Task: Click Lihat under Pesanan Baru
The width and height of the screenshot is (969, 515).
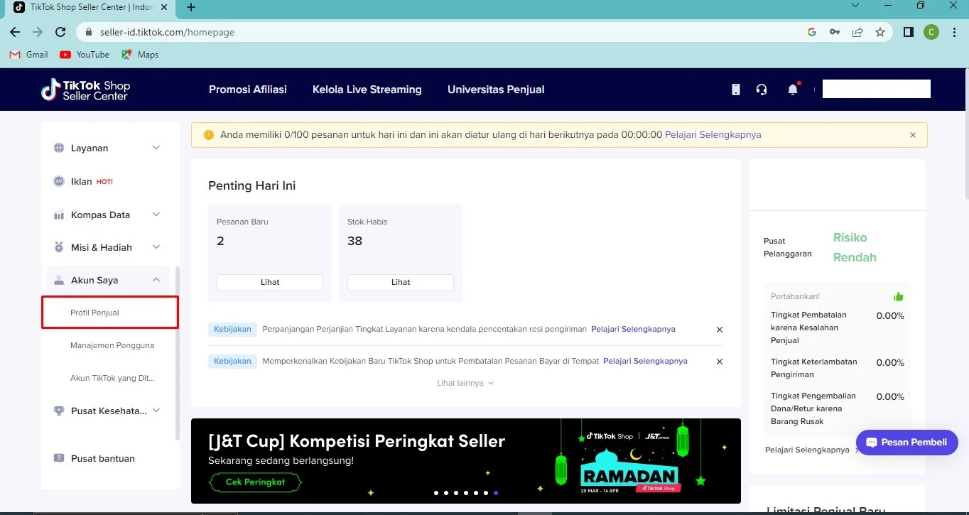Action: (270, 282)
